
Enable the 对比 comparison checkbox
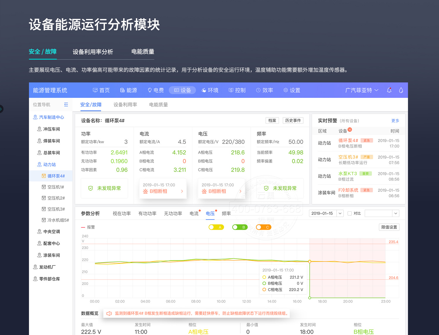click(349, 213)
